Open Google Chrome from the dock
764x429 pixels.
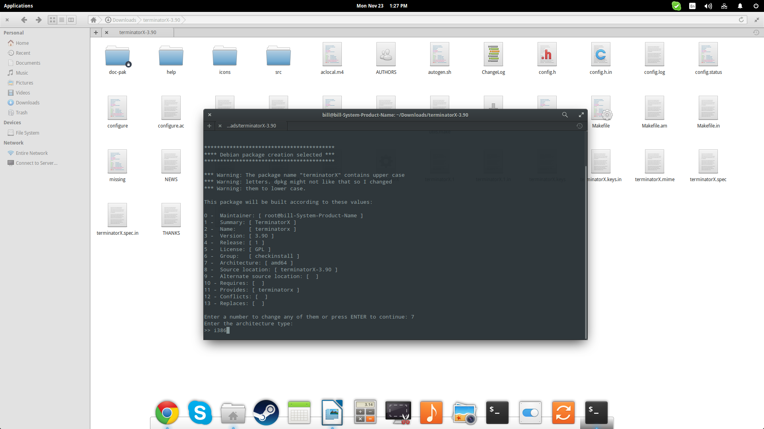pos(167,413)
